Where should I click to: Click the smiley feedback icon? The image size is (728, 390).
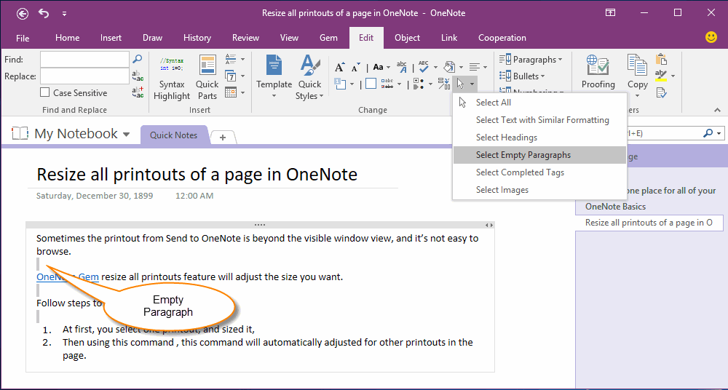tap(711, 37)
